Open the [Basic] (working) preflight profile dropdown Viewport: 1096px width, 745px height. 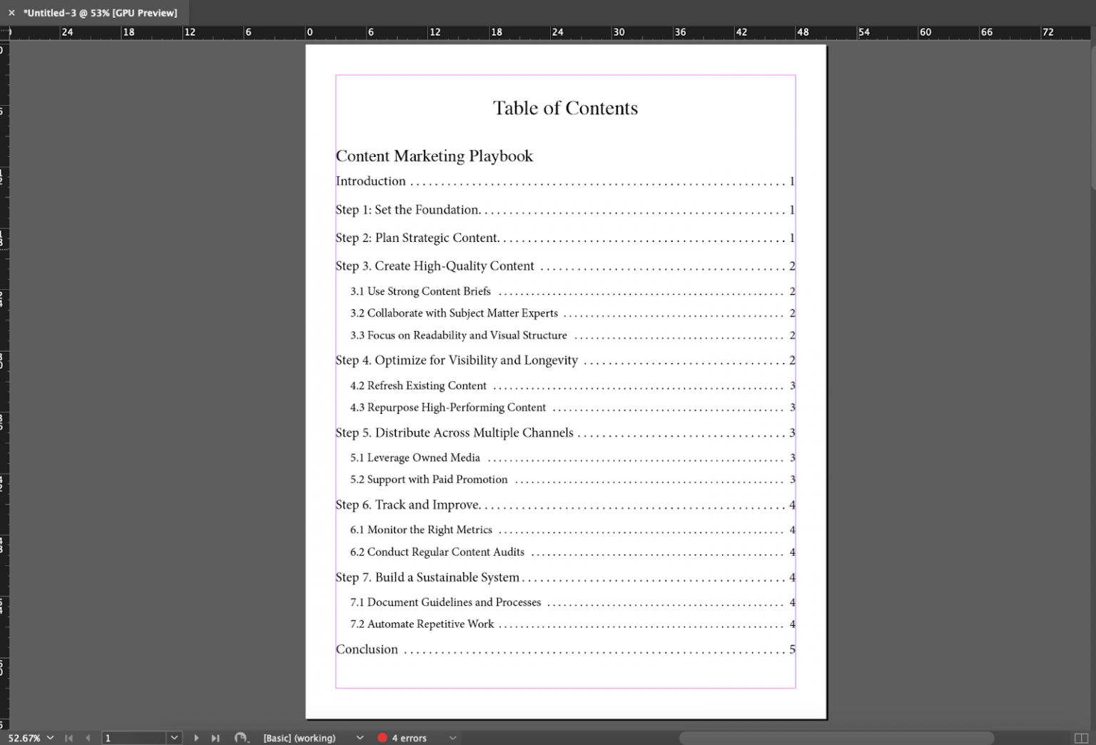[x=360, y=738]
